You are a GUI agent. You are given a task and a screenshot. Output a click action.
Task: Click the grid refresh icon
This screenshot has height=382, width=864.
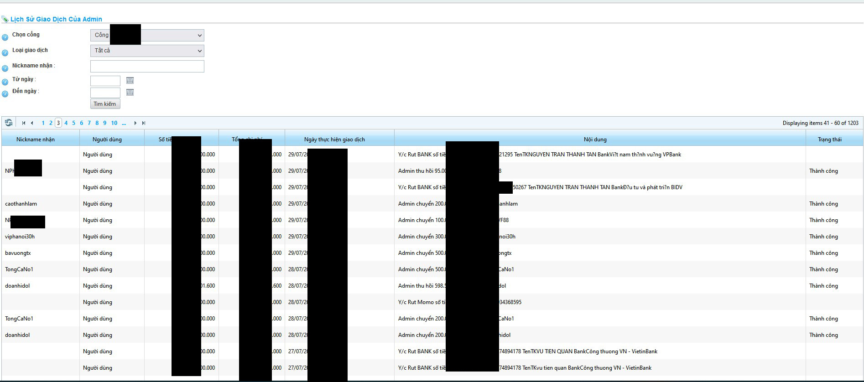(9, 123)
